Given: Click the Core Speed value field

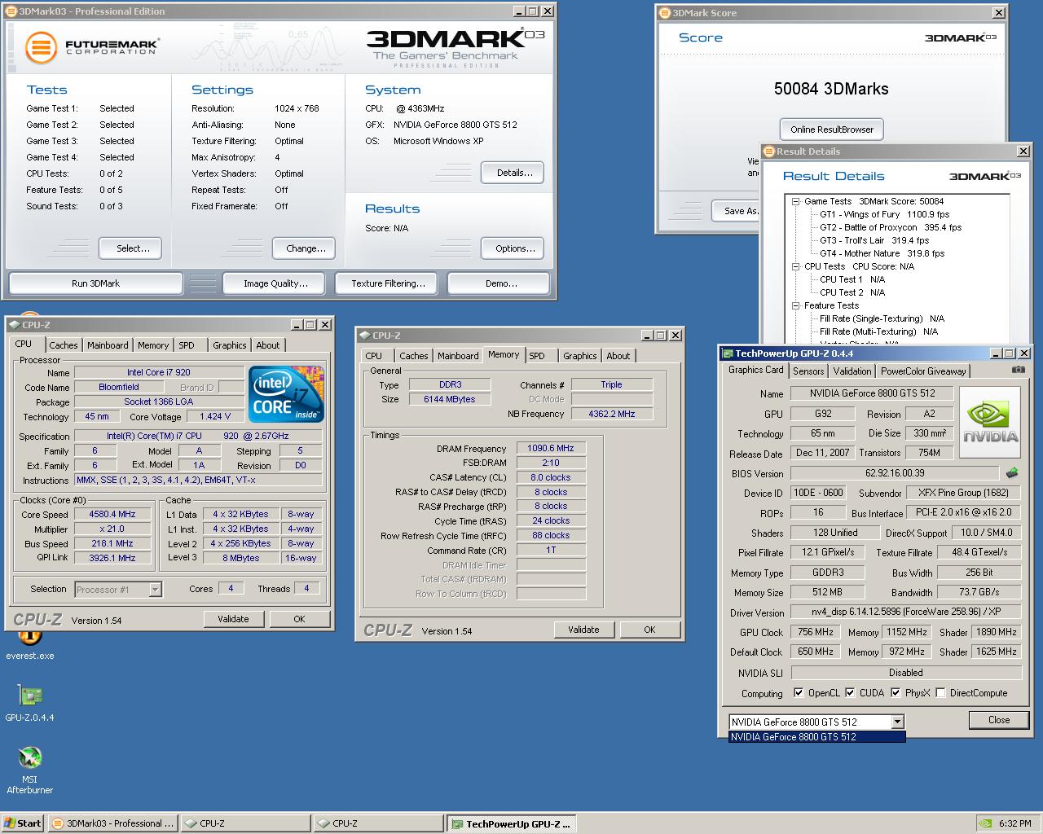Looking at the screenshot, I should coord(112,514).
